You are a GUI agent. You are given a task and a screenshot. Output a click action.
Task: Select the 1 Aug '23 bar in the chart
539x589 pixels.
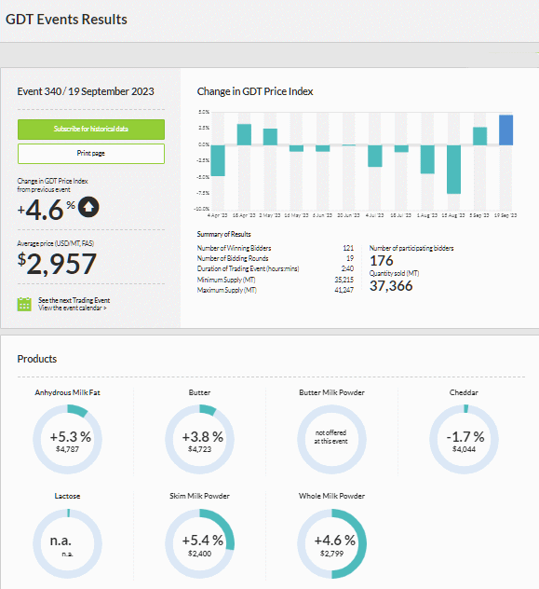tap(427, 159)
